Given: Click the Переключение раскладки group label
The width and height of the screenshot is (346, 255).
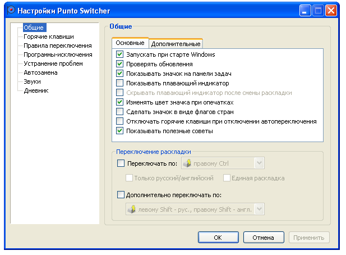Looking at the screenshot, I should tap(154, 152).
